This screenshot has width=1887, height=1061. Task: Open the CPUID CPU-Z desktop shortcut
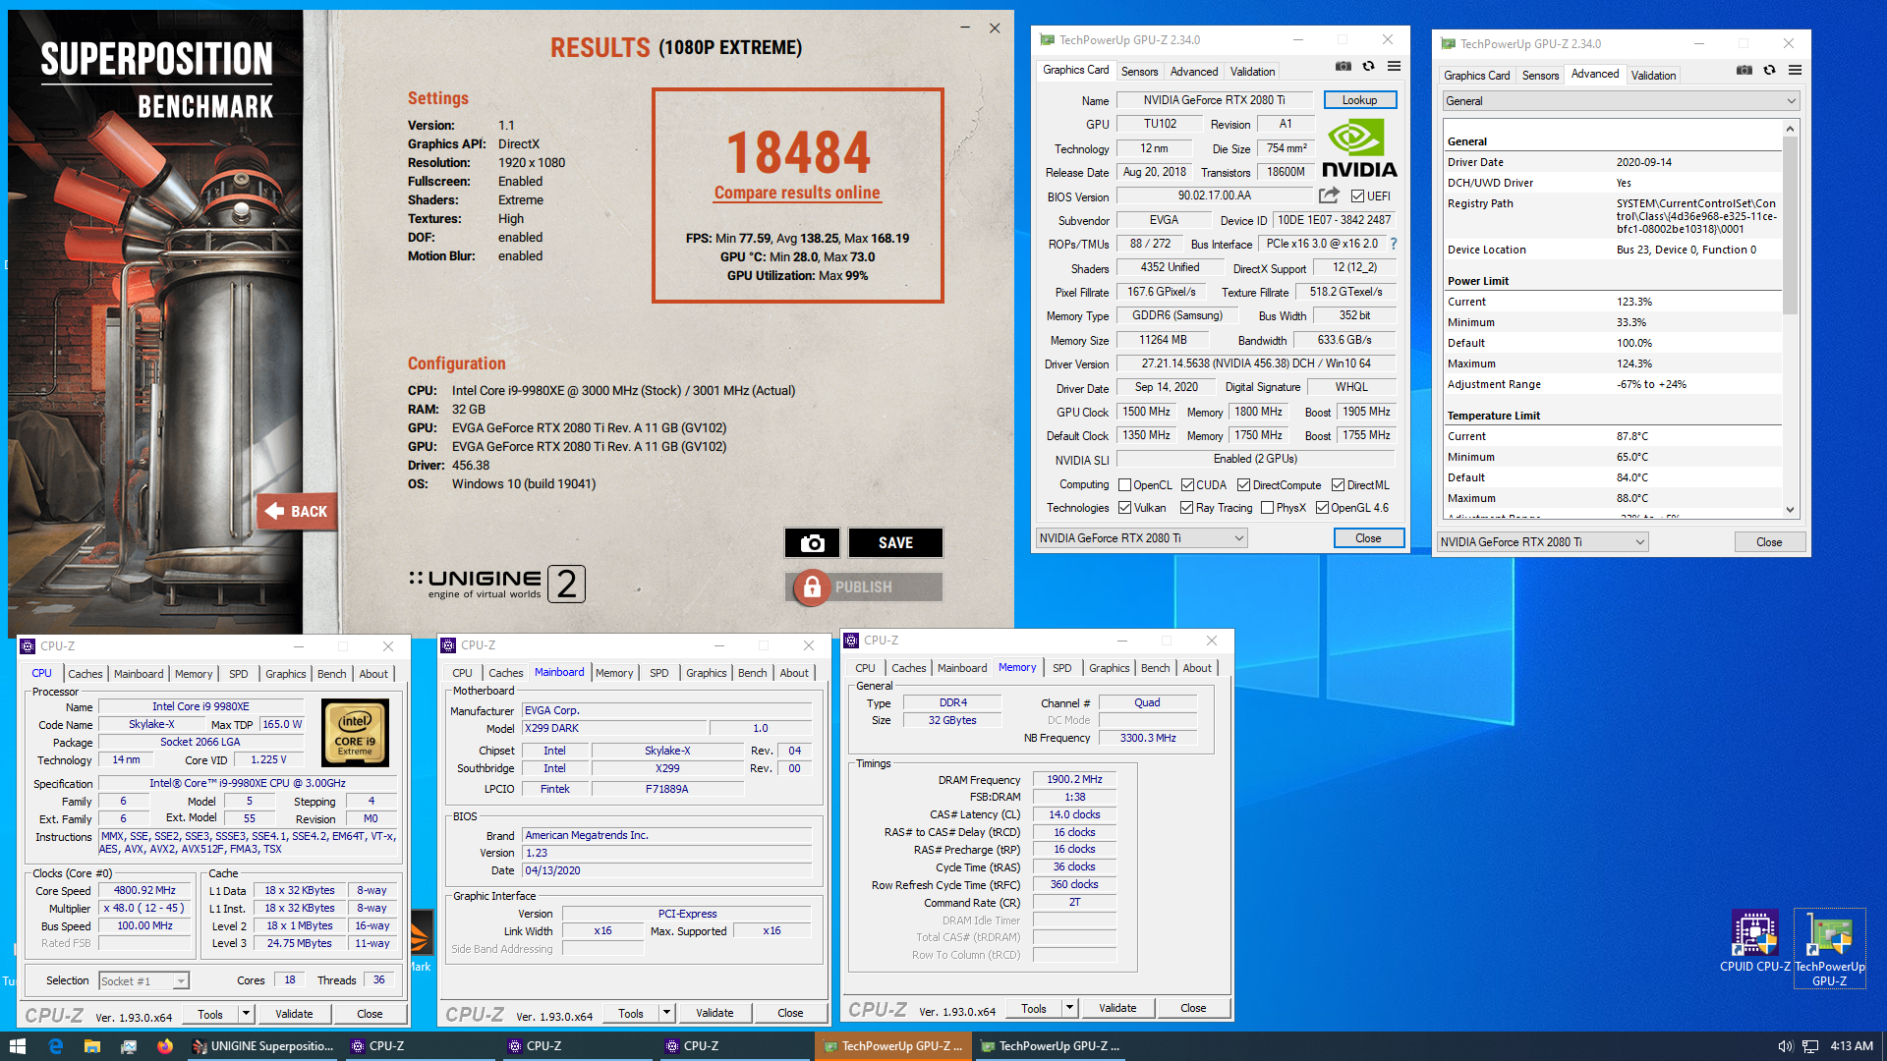pyautogui.click(x=1754, y=941)
